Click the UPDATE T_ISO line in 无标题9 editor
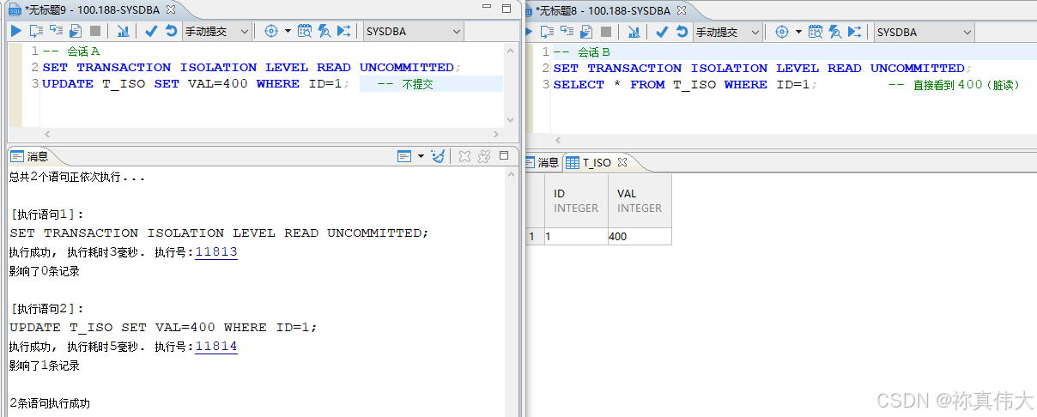Screen dimensions: 1037x417 coord(270,84)
